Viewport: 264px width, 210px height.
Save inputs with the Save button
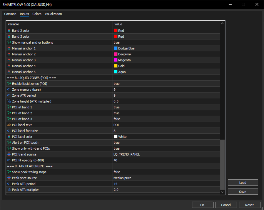click(243, 192)
